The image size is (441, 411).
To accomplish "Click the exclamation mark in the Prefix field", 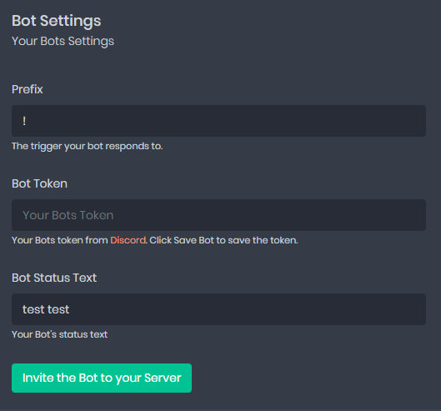I will (x=24, y=121).
